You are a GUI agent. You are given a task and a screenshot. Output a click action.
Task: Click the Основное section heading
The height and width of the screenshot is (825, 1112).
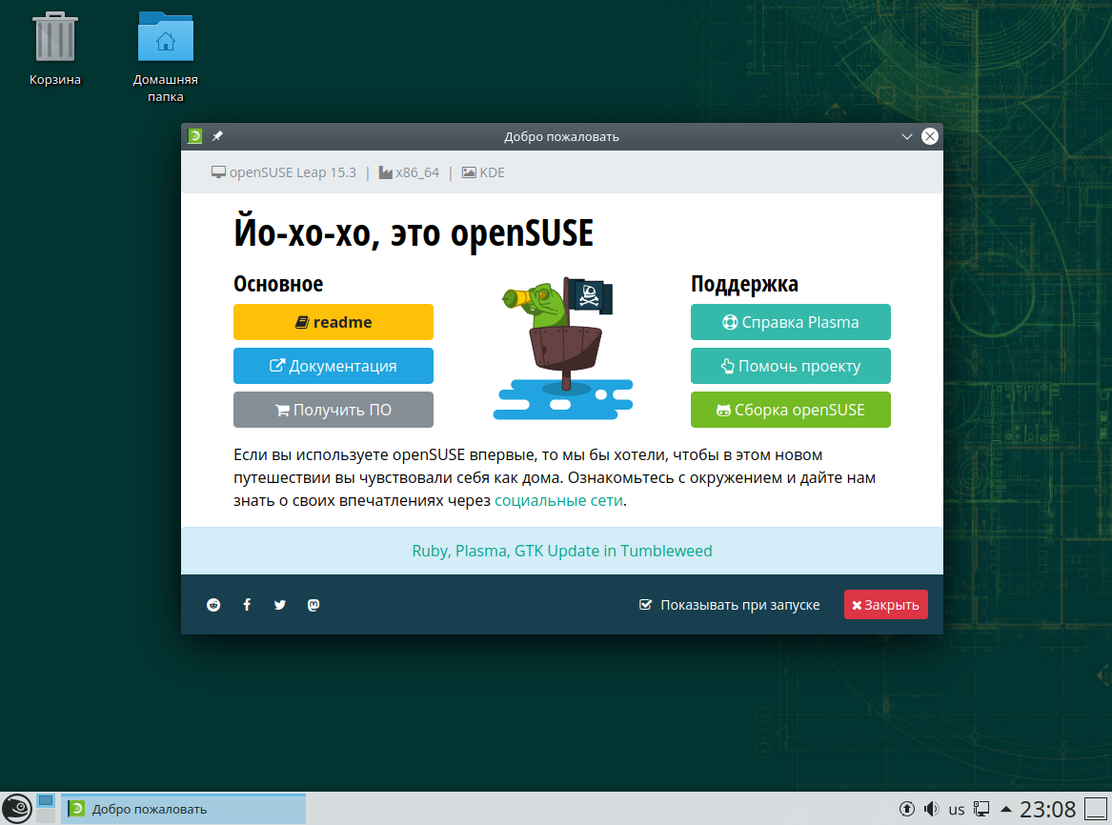[x=278, y=284]
